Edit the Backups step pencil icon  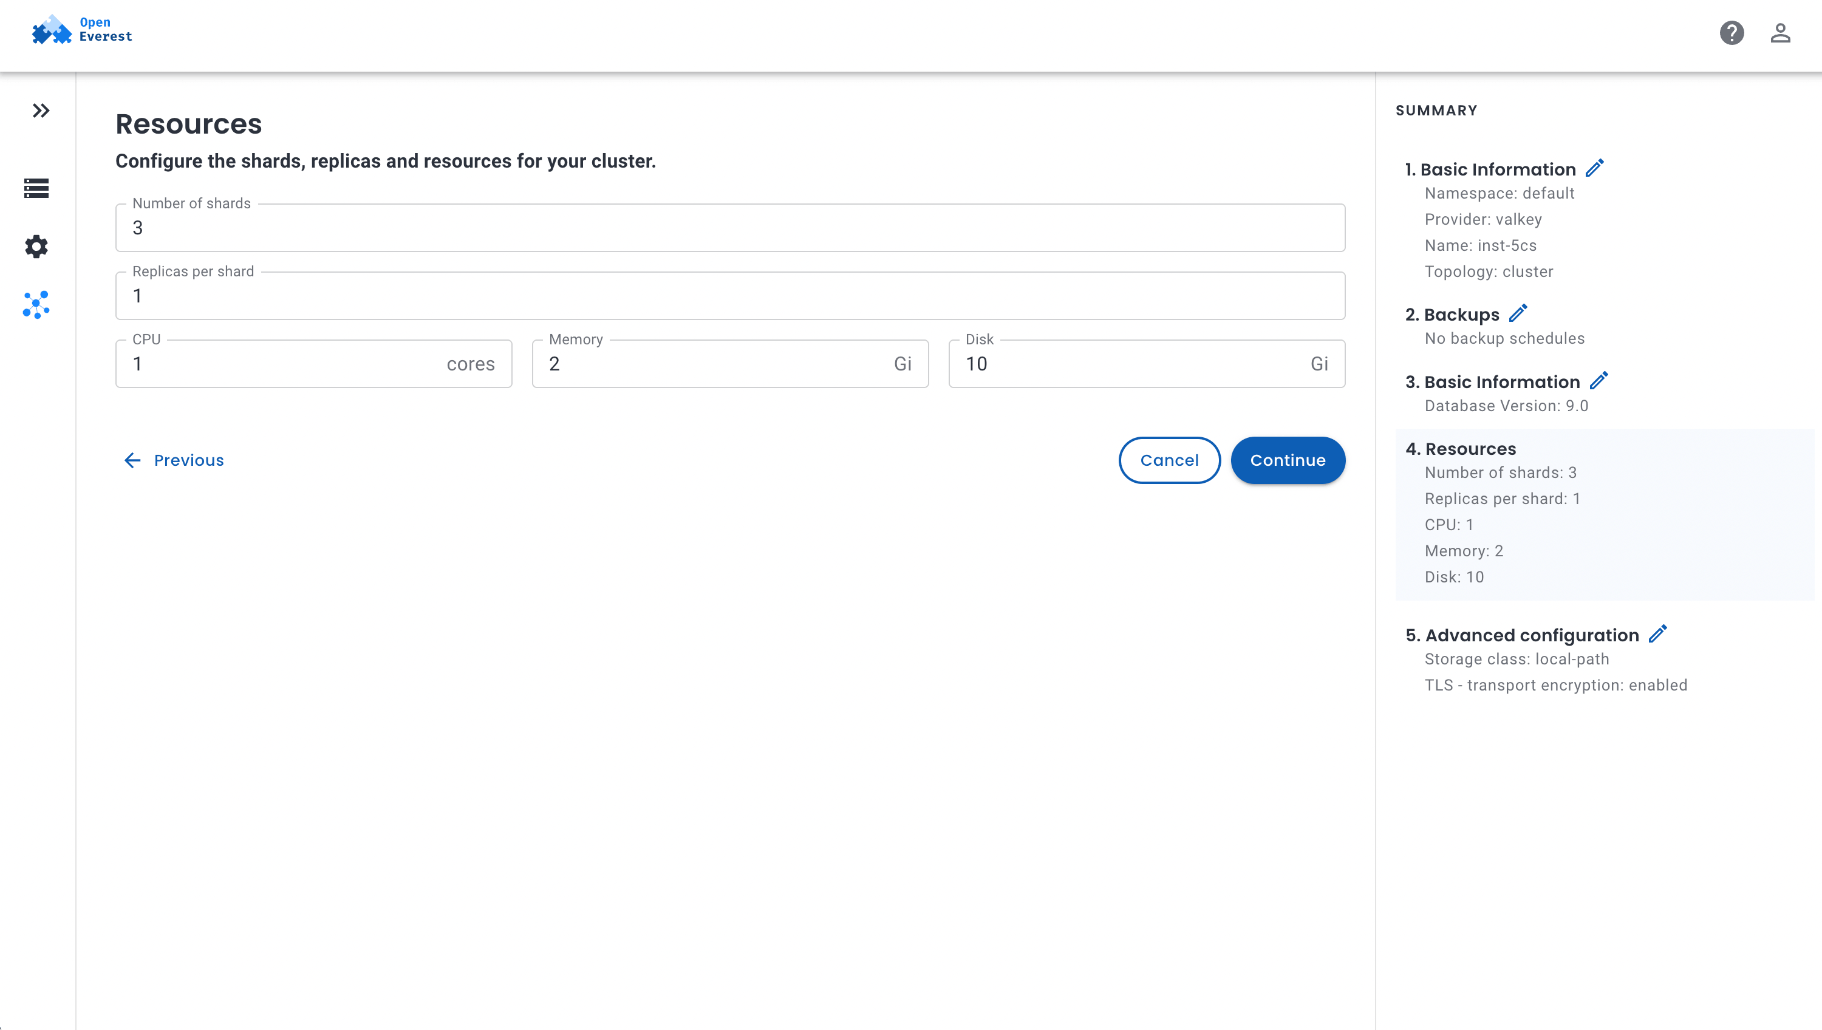(1518, 313)
